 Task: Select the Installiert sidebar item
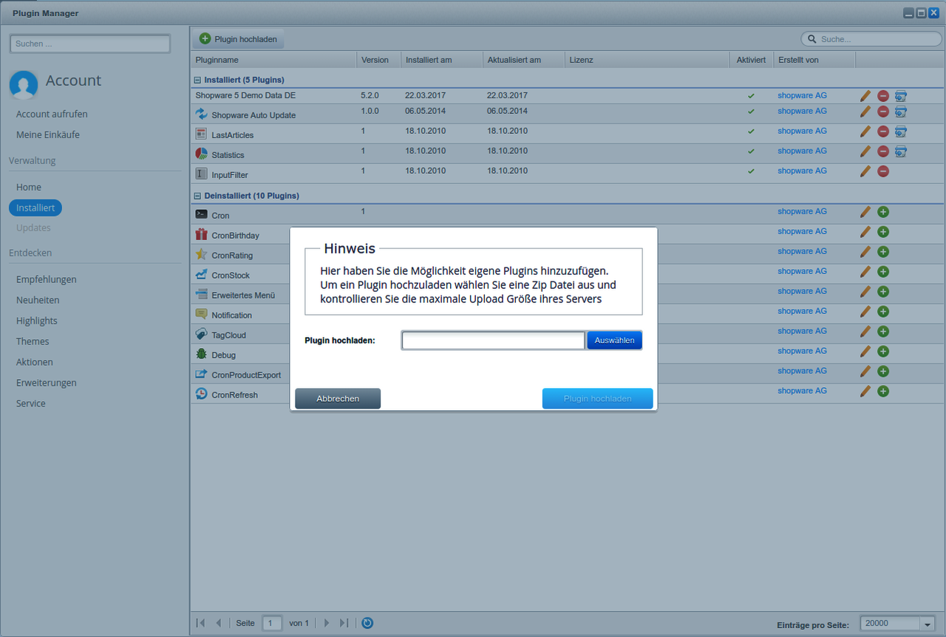click(x=35, y=208)
